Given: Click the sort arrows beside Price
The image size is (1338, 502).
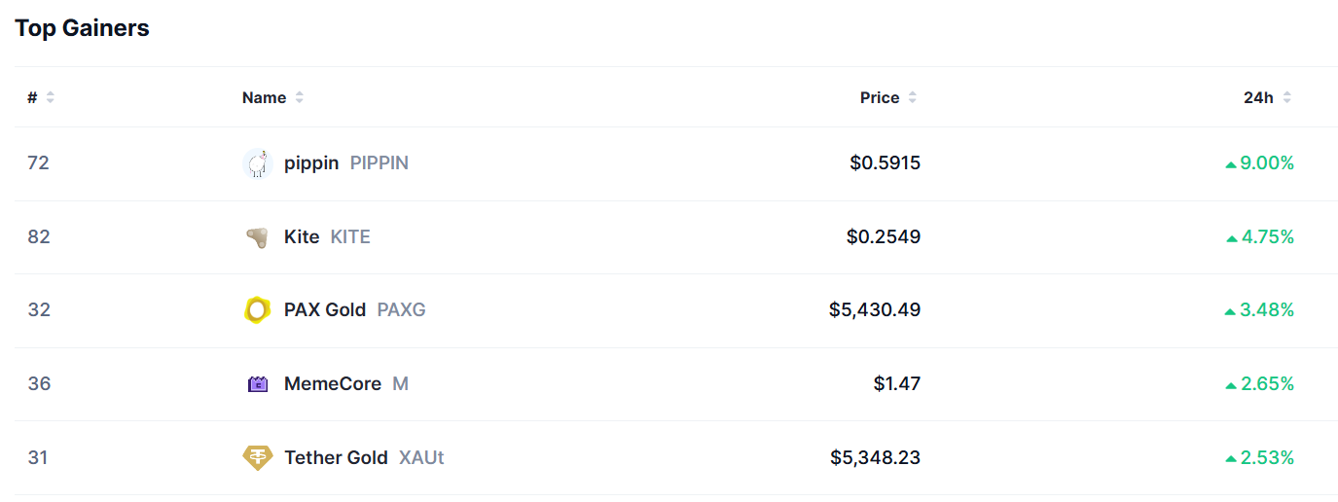Looking at the screenshot, I should click(913, 97).
